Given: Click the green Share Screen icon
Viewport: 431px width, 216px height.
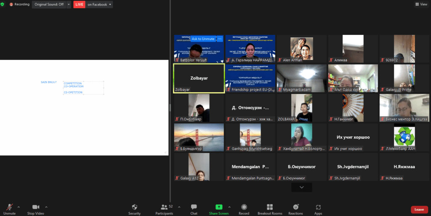Looking at the screenshot, I should [x=218, y=207].
